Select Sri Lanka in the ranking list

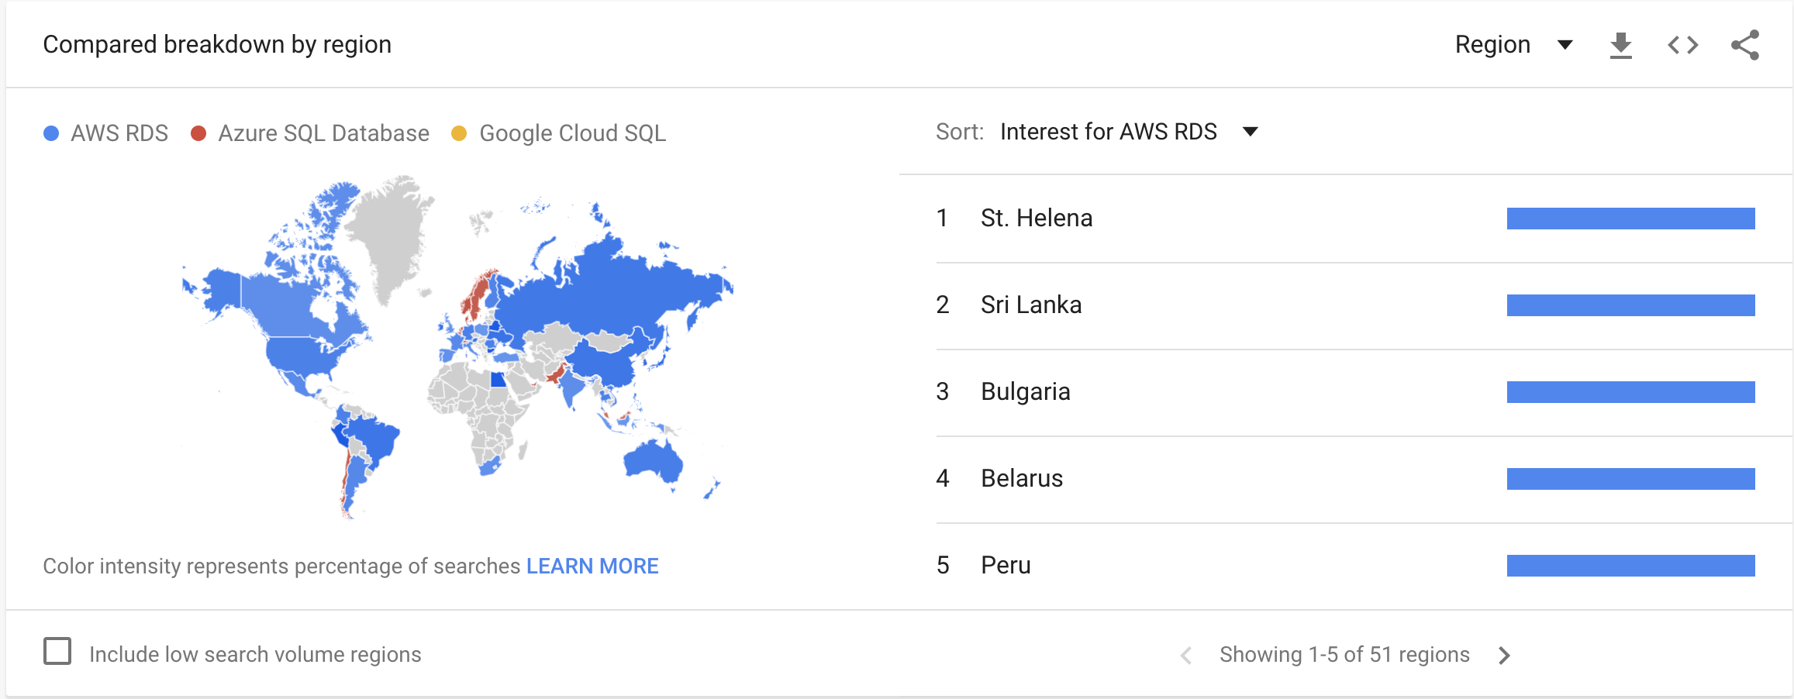click(x=1031, y=305)
